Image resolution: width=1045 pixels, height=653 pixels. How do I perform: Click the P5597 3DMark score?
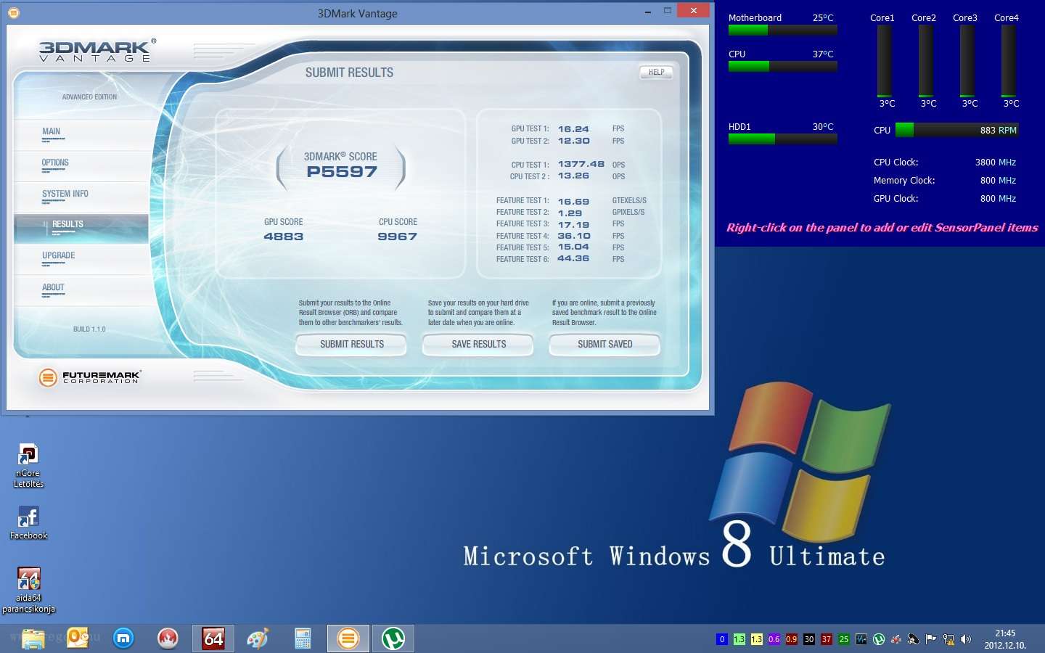click(342, 173)
